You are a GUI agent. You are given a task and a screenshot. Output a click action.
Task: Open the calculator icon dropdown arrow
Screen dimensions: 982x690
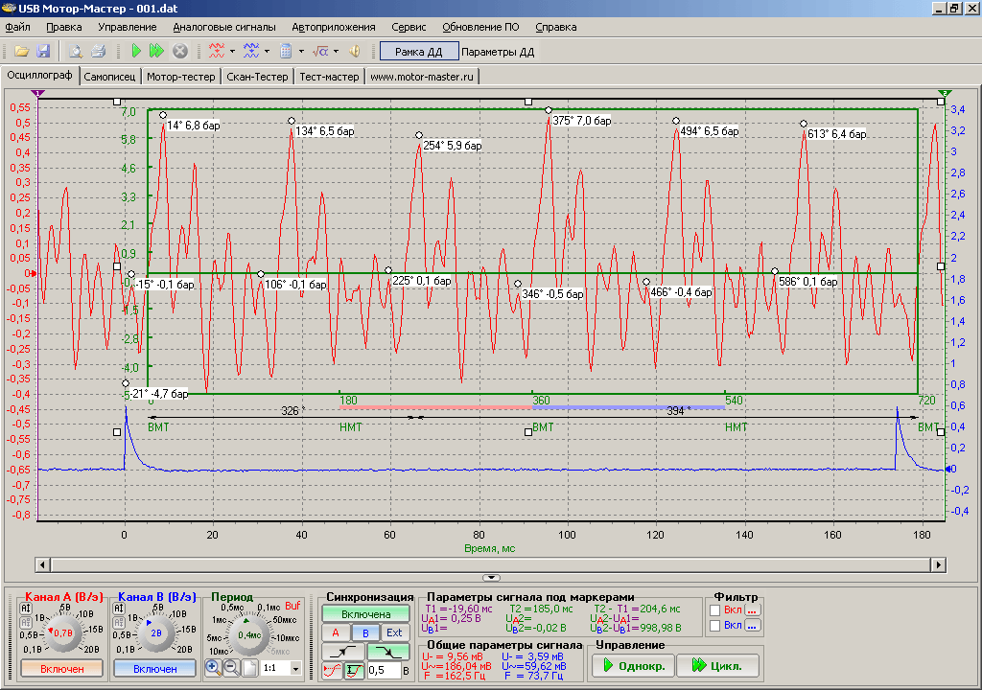pyautogui.click(x=301, y=52)
